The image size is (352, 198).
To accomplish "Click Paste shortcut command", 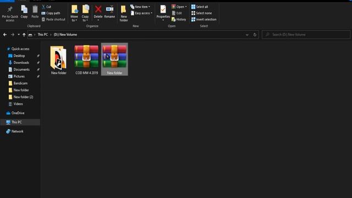I will click(53, 19).
